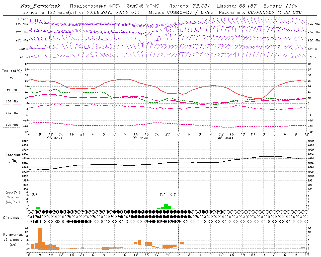The width and height of the screenshot is (321, 257).
Task: Select the '(мм/3ч.)' precipitation unit label
Action: pyautogui.click(x=13, y=192)
